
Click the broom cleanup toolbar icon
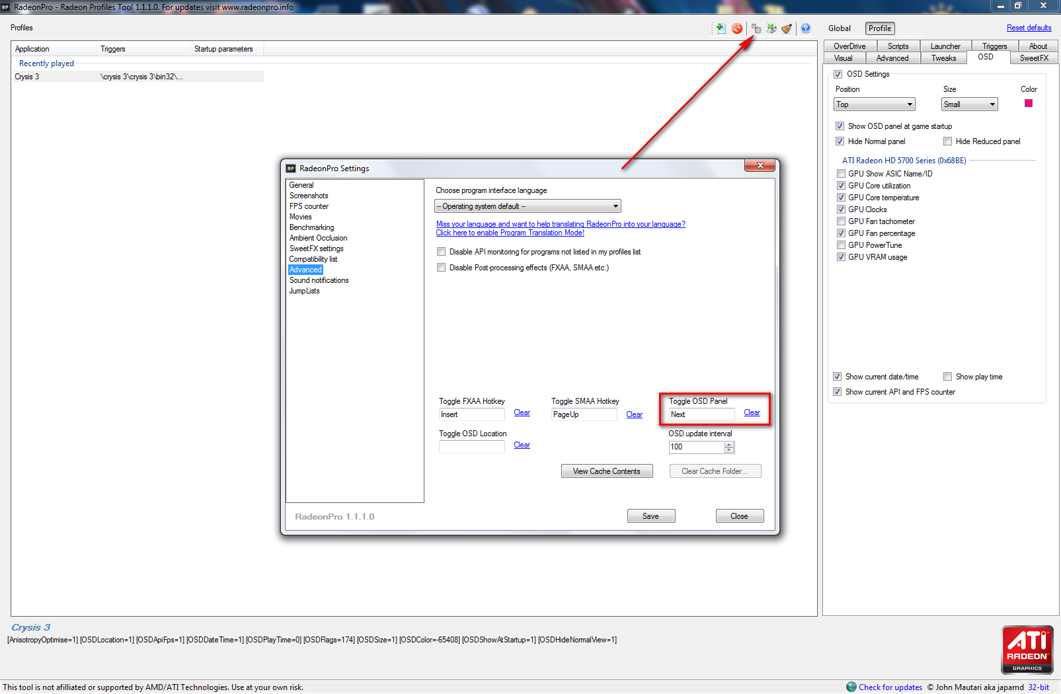point(787,28)
